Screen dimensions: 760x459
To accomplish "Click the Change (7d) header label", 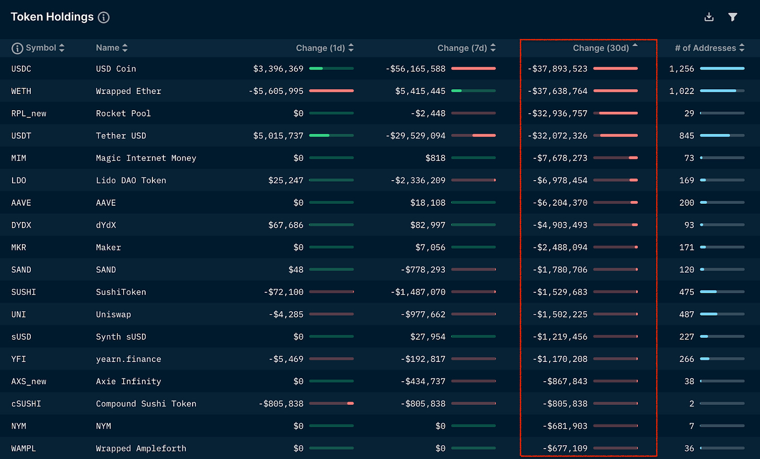I will tap(462, 48).
